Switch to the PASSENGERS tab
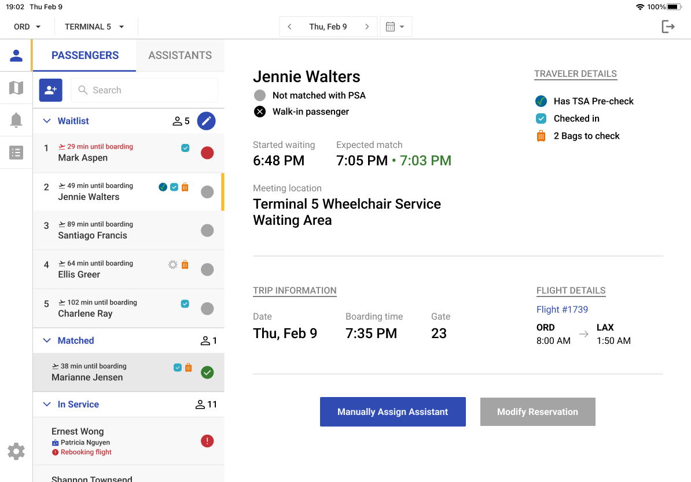This screenshot has width=691, height=482. tap(84, 55)
